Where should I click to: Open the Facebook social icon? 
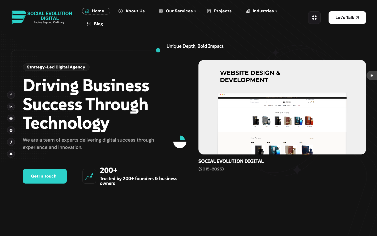pos(11,95)
